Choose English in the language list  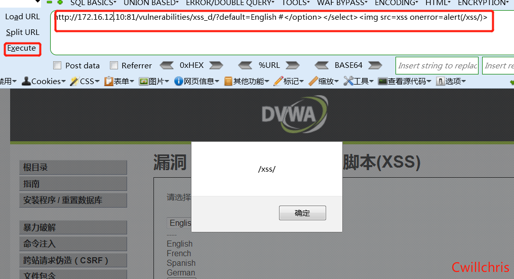tap(180, 244)
